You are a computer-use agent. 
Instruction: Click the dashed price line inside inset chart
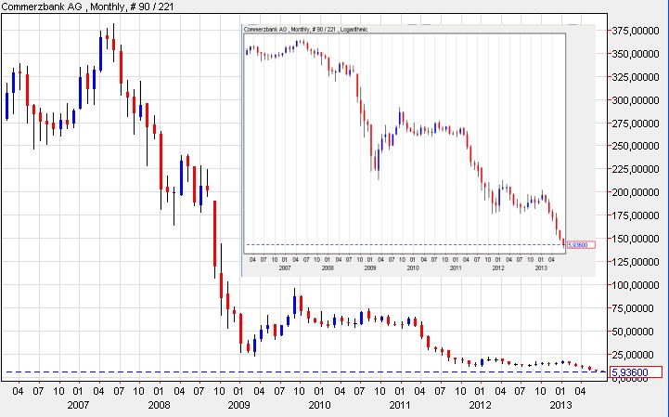tap(405, 245)
